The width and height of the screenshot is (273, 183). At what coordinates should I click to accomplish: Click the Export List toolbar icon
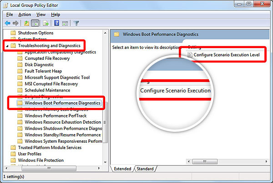(45, 23)
